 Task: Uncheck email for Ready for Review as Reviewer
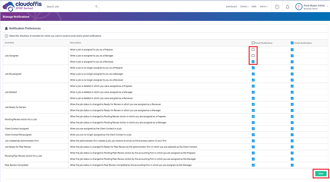(253, 104)
